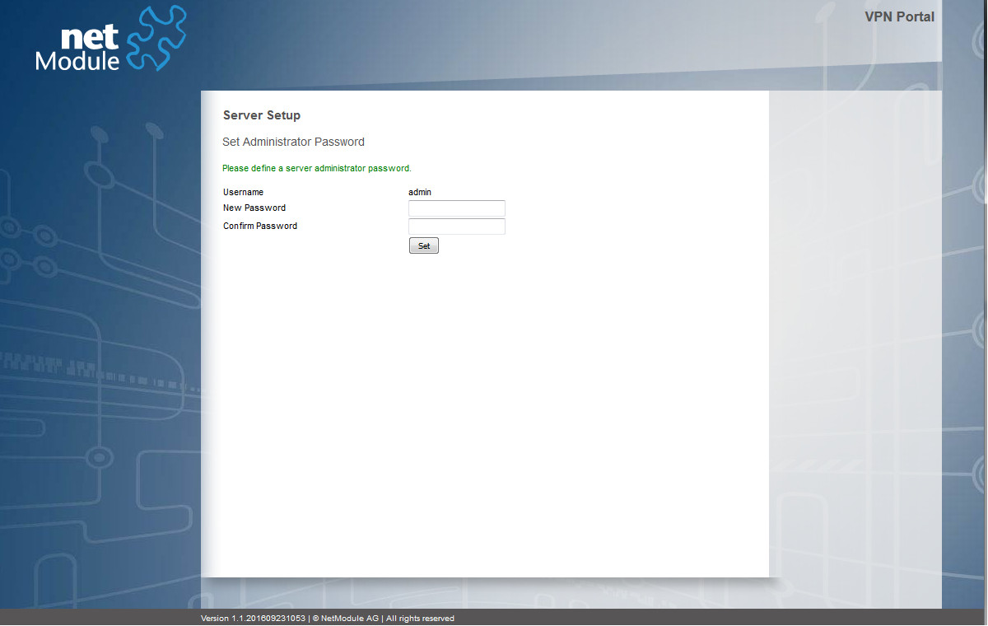Viewport: 988px width, 626px height.
Task: Click the Username label
Action: pos(244,192)
